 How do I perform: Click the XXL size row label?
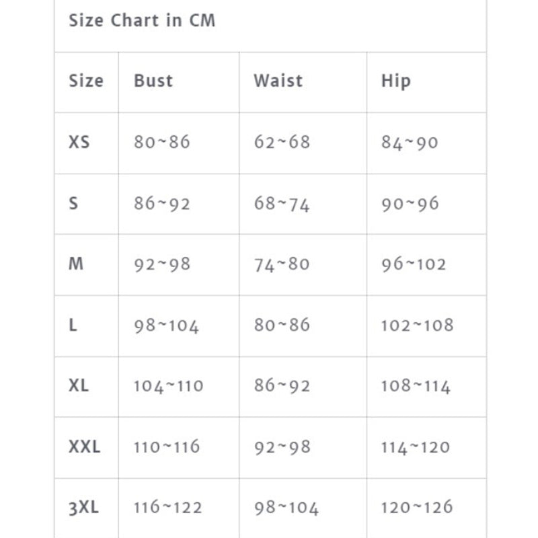(84, 447)
